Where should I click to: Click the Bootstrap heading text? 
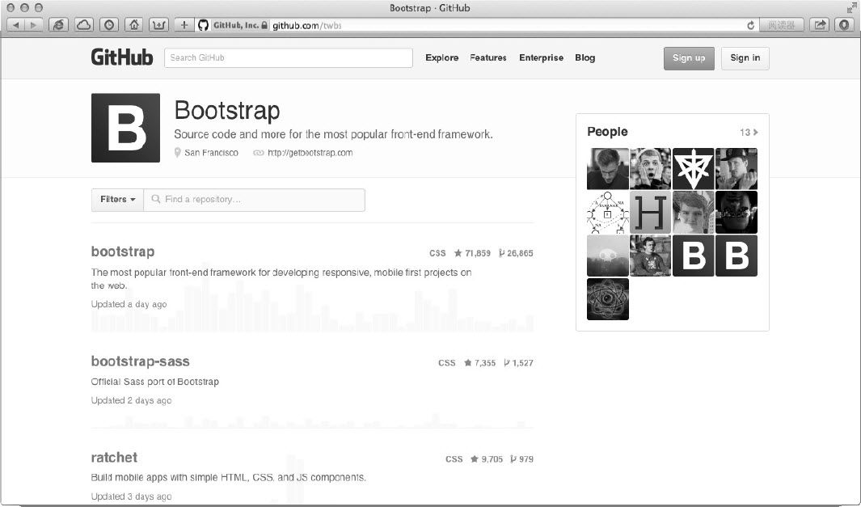pos(227,111)
